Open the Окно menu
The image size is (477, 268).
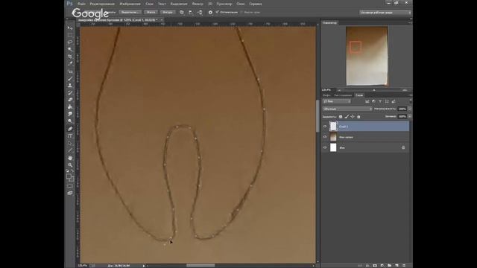tap(240, 4)
